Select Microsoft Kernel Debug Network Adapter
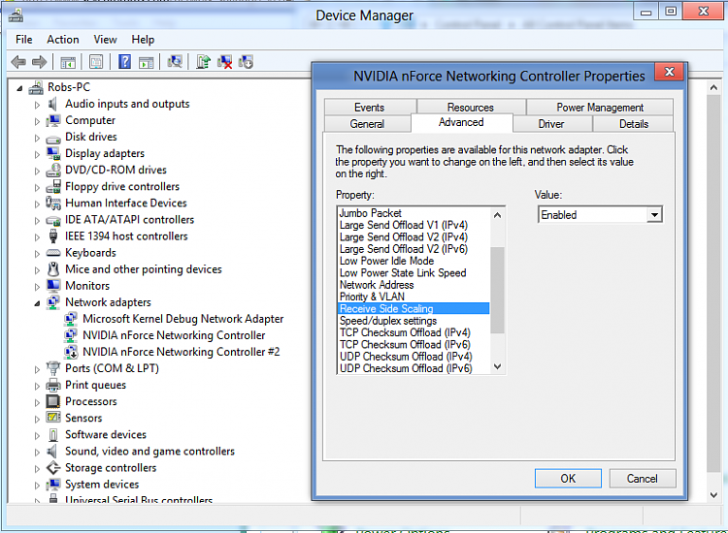 coord(182,319)
